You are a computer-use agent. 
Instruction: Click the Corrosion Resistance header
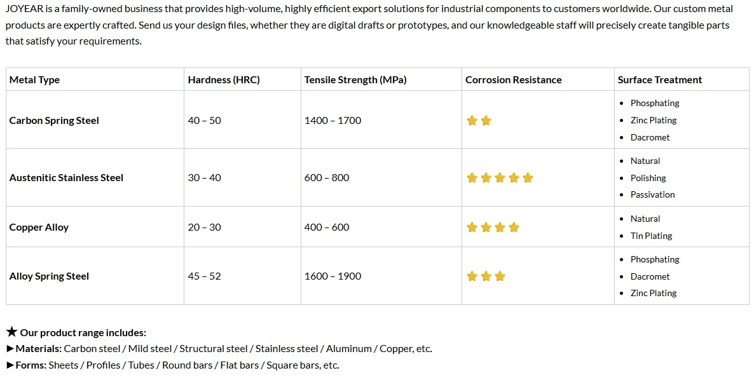click(x=513, y=79)
